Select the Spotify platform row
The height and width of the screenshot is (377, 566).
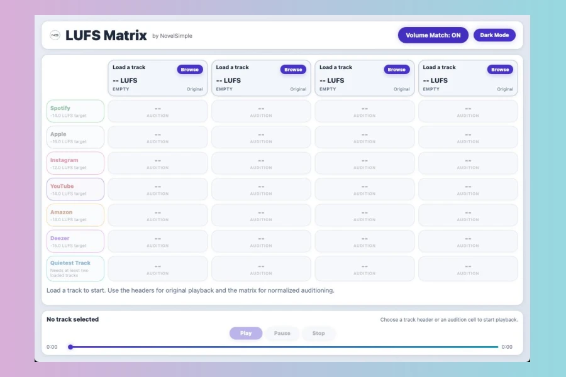click(75, 111)
